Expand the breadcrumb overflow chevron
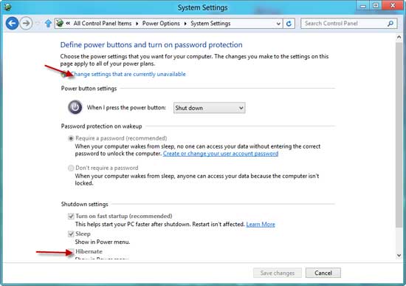This screenshot has width=406, height=286. [x=68, y=24]
